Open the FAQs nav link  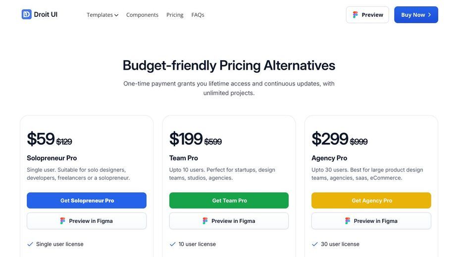click(x=198, y=15)
